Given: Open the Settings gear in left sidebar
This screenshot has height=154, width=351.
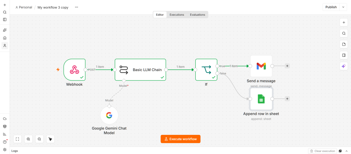Looking at the screenshot, I should point(5,150).
